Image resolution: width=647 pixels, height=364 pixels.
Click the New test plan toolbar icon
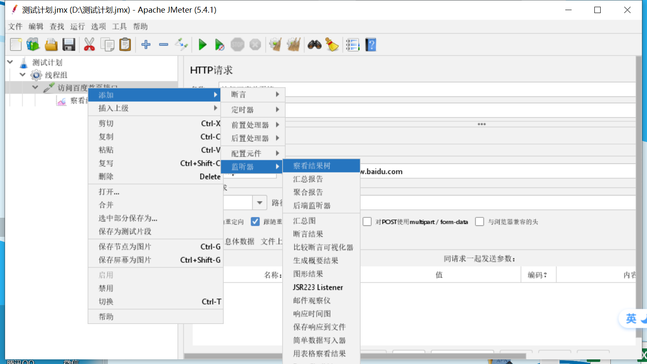pyautogui.click(x=16, y=44)
